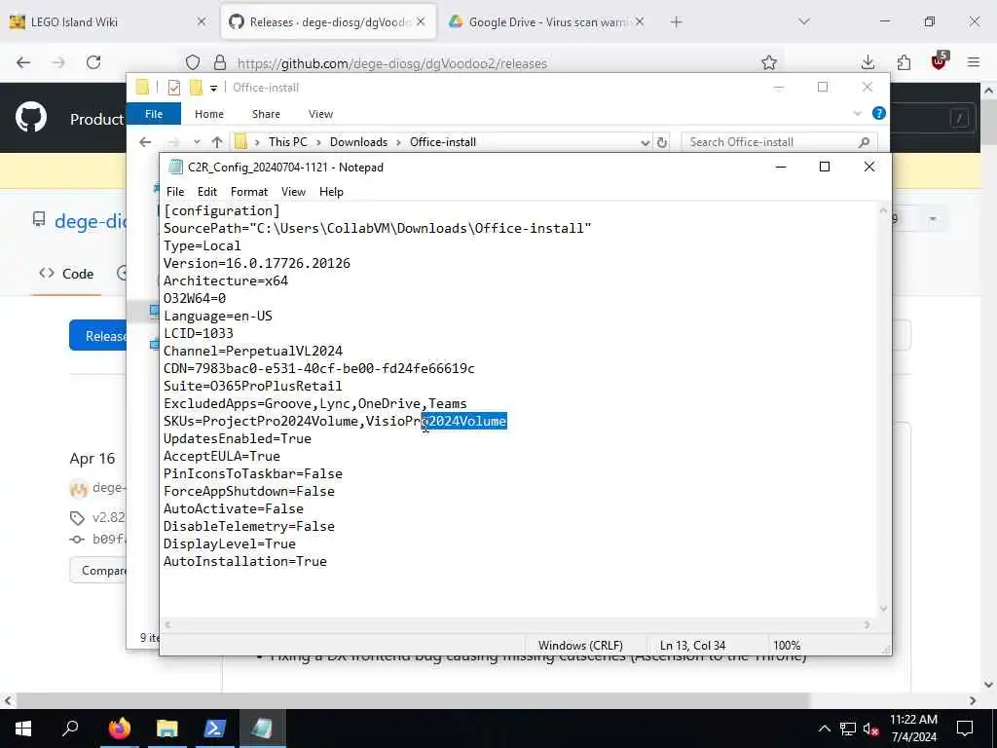Screen dimensions: 997x748
Task: Go up one folder in Explorer
Action: (x=217, y=142)
